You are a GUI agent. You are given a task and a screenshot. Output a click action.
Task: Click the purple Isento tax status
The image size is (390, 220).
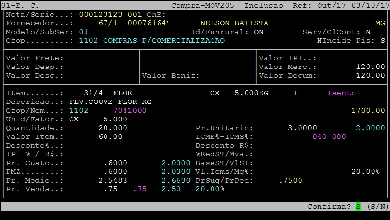[x=341, y=93]
